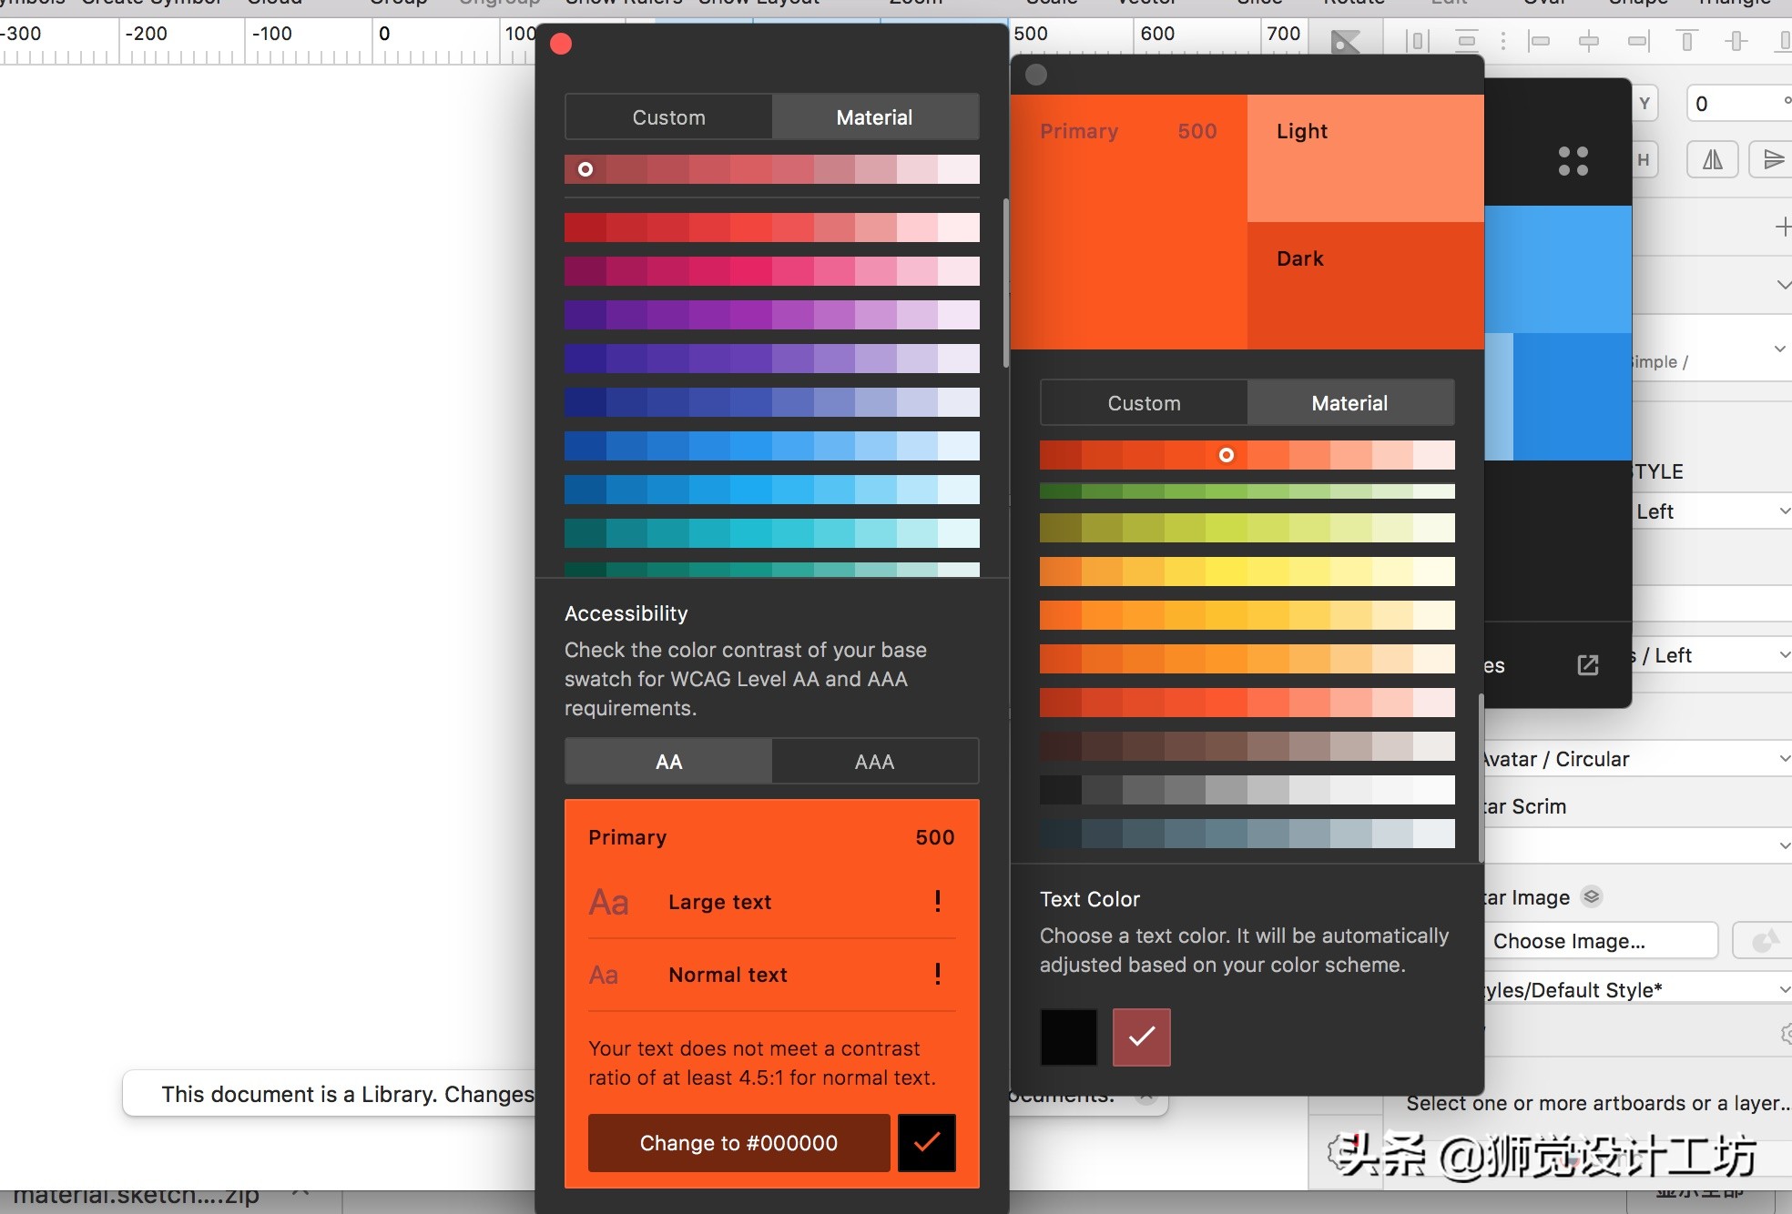Switch to Custom tab in Text Color panel
This screenshot has width=1792, height=1214.
pos(1144,403)
